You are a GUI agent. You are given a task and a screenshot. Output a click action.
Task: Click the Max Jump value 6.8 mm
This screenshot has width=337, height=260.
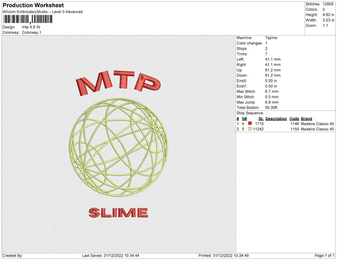pos(272,102)
